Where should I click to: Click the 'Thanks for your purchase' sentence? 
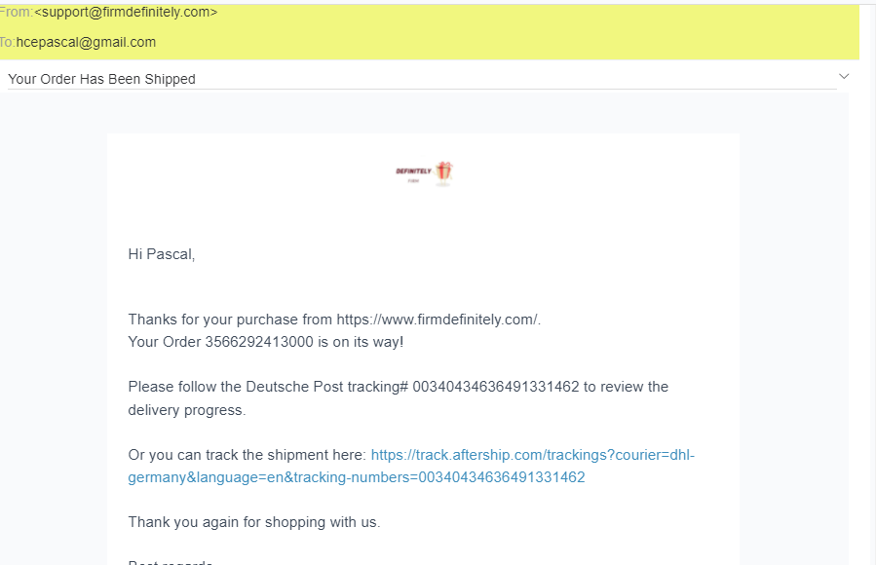click(x=230, y=319)
